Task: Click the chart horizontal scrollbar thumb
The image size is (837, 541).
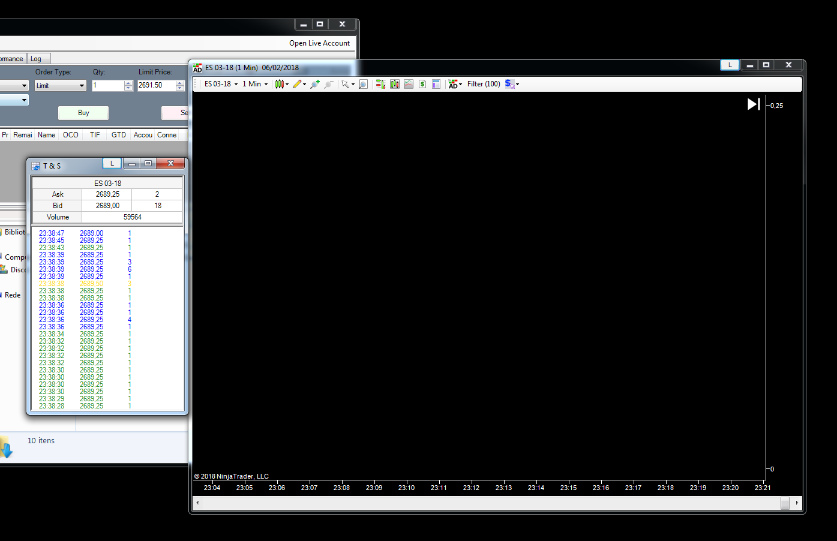Action: 785,503
